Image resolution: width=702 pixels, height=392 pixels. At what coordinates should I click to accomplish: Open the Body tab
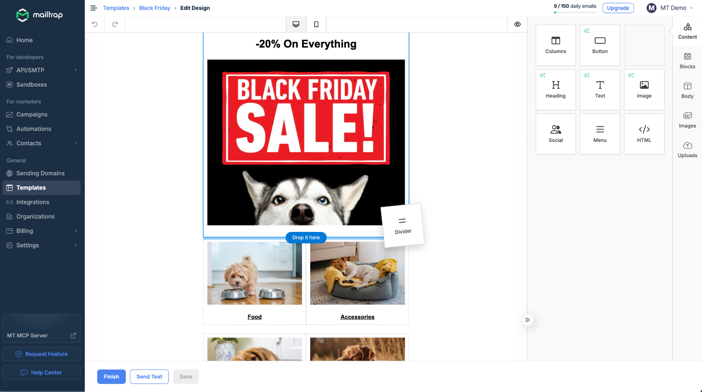[687, 91]
